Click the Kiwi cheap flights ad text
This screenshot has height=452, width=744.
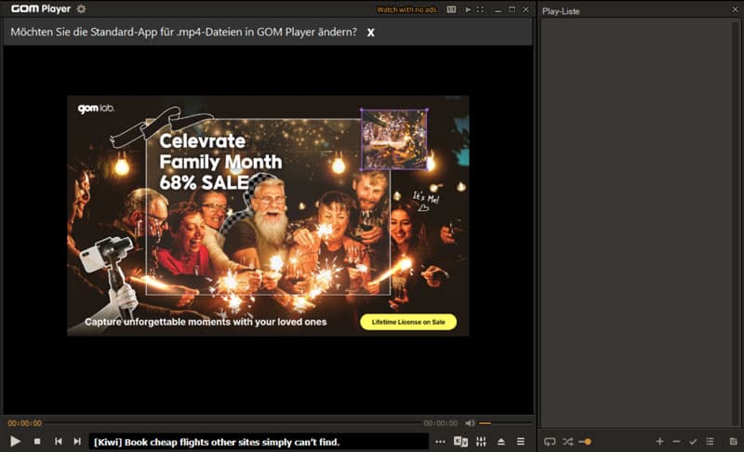tap(217, 442)
